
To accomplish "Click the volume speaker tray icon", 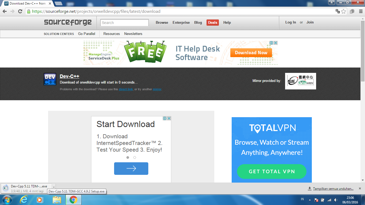I will tap(336, 200).
